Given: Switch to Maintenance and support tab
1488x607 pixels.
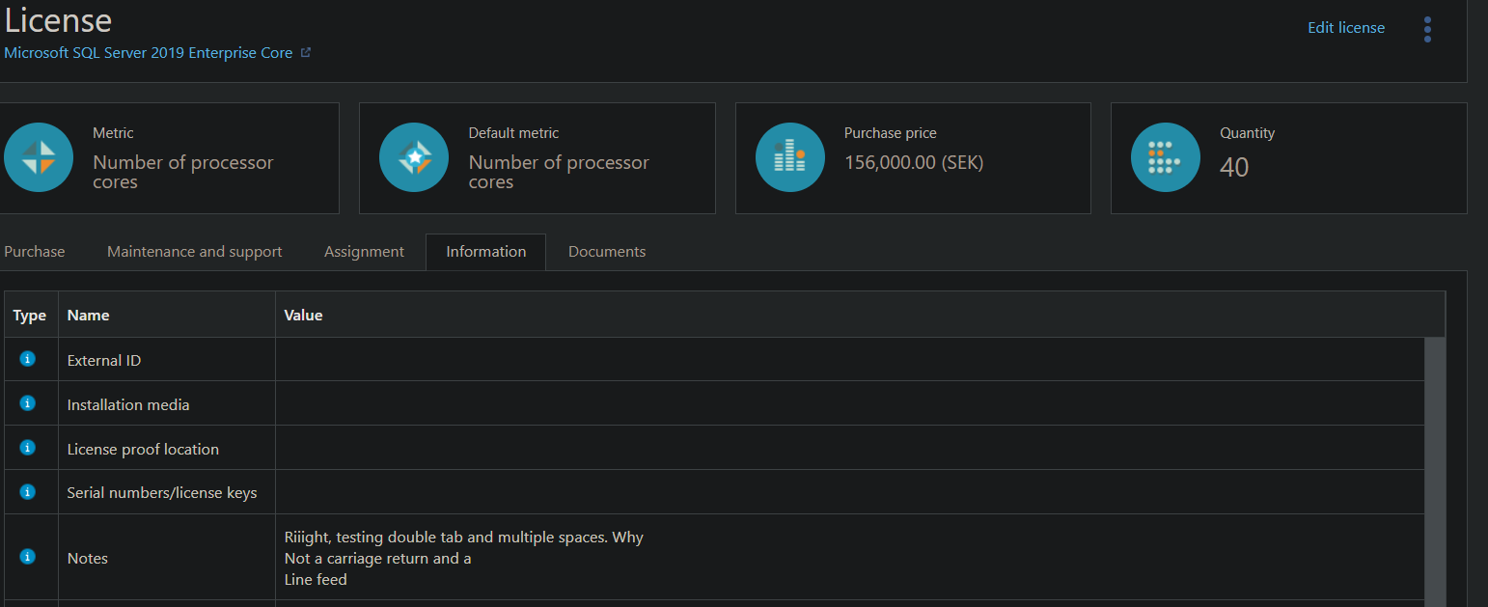Looking at the screenshot, I should pos(195,252).
